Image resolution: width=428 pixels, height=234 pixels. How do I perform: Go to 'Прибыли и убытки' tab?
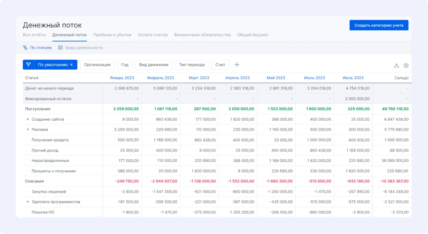point(112,35)
